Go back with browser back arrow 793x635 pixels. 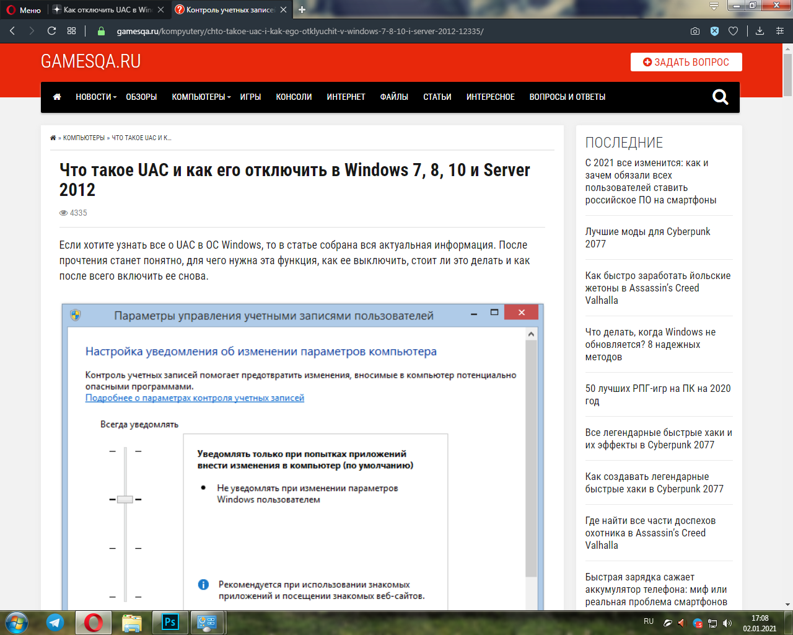(x=12, y=31)
